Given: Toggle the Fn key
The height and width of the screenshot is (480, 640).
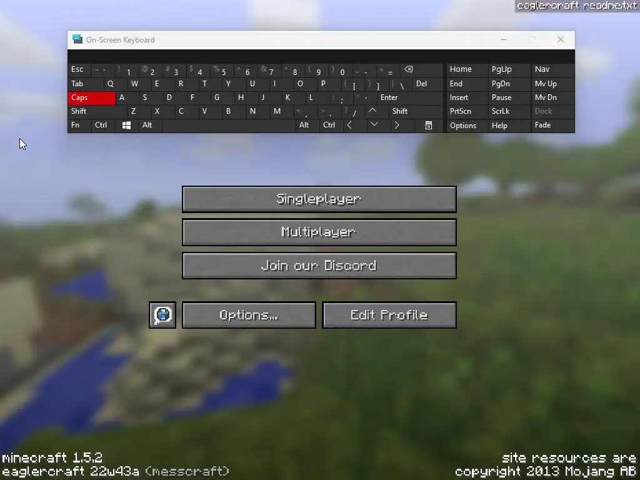Looking at the screenshot, I should pos(79,125).
